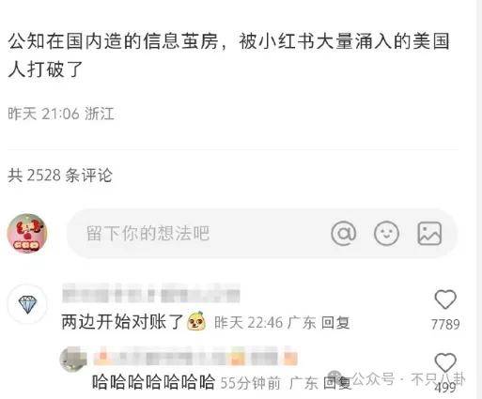Open the emoji smiley picker
Image resolution: width=482 pixels, height=399 pixels.
click(386, 233)
